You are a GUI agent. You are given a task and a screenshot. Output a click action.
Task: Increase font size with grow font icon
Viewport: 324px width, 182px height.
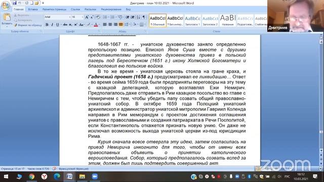[87, 17]
